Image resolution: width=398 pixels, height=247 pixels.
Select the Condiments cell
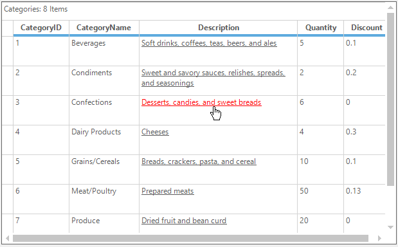[104, 81]
